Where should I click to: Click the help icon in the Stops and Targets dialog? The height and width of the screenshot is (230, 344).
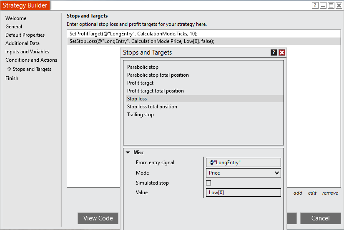pos(274,52)
